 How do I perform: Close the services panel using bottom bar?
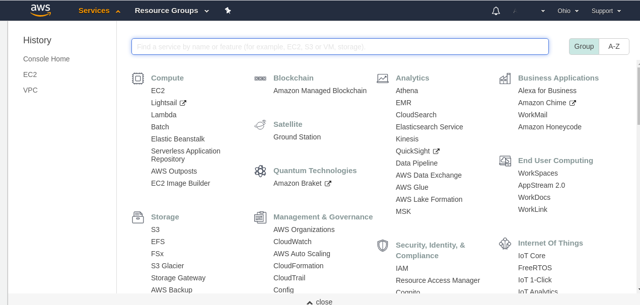click(x=320, y=301)
